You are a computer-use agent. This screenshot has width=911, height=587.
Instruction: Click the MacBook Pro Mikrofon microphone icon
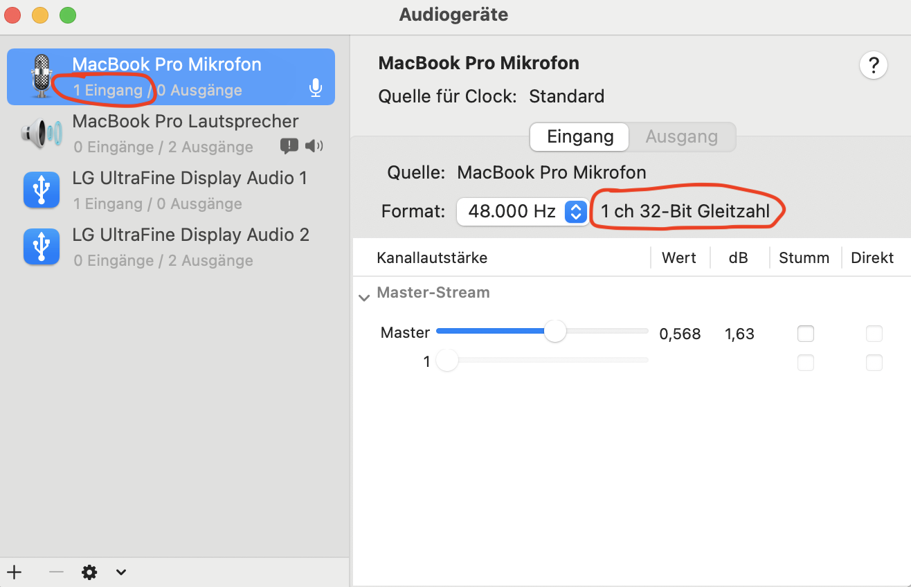[42, 76]
